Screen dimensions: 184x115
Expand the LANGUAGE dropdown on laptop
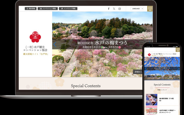(137, 9)
